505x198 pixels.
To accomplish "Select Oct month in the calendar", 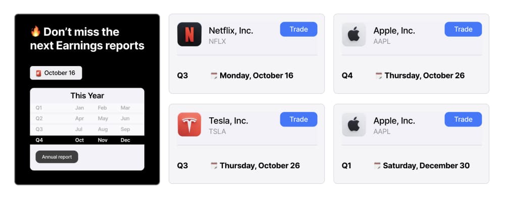I will (80, 140).
